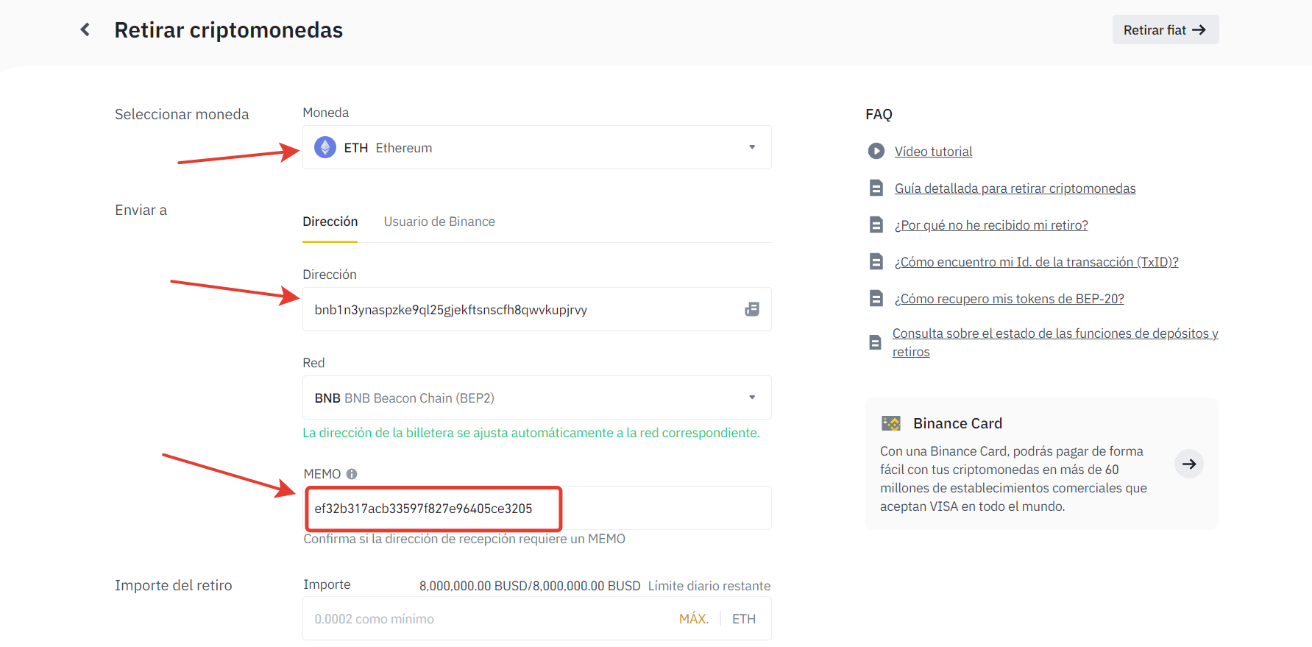Screen dimensions: 1312x647
Task: Click the Retirar criptomonedas page heading
Action: pyautogui.click(x=228, y=30)
